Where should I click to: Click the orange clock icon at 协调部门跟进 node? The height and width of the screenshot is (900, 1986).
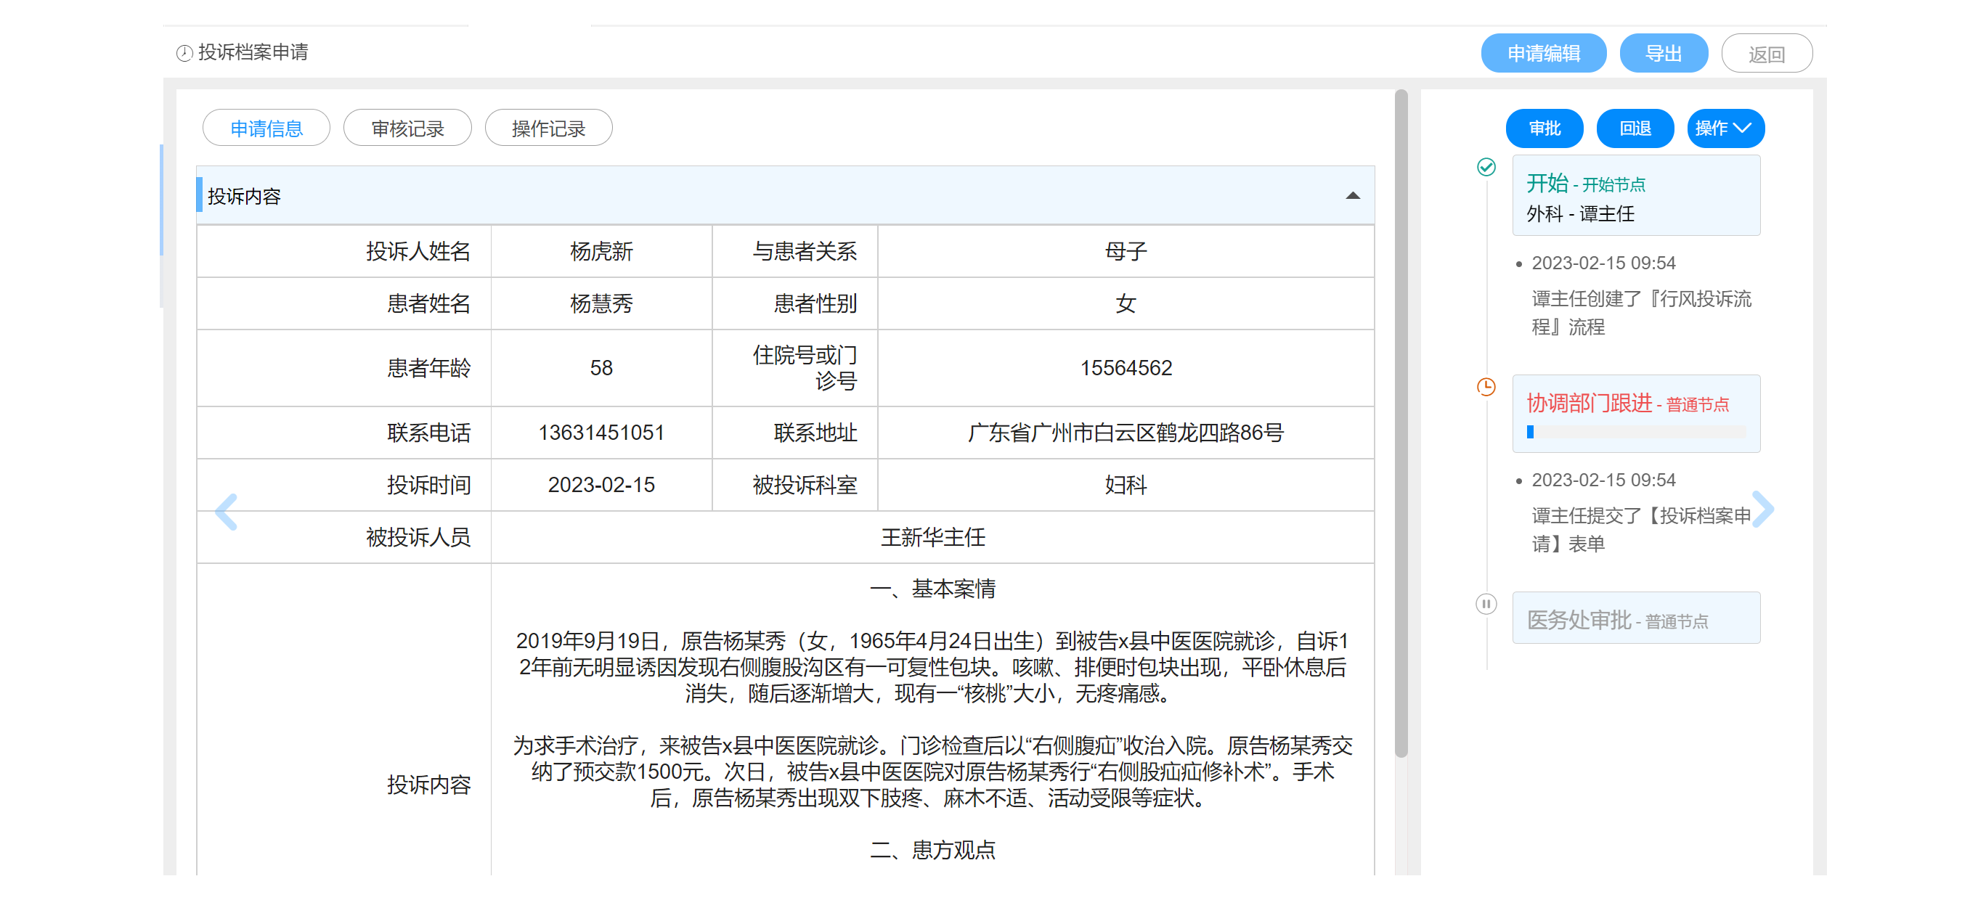1486,387
